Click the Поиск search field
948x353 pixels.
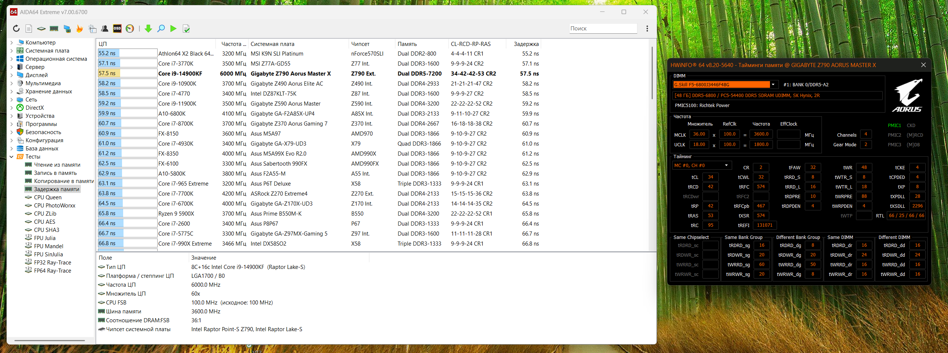[x=603, y=29]
